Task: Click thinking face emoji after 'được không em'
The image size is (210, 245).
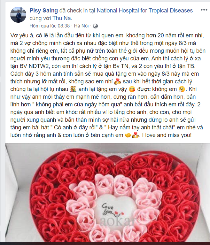Action: [x=182, y=89]
